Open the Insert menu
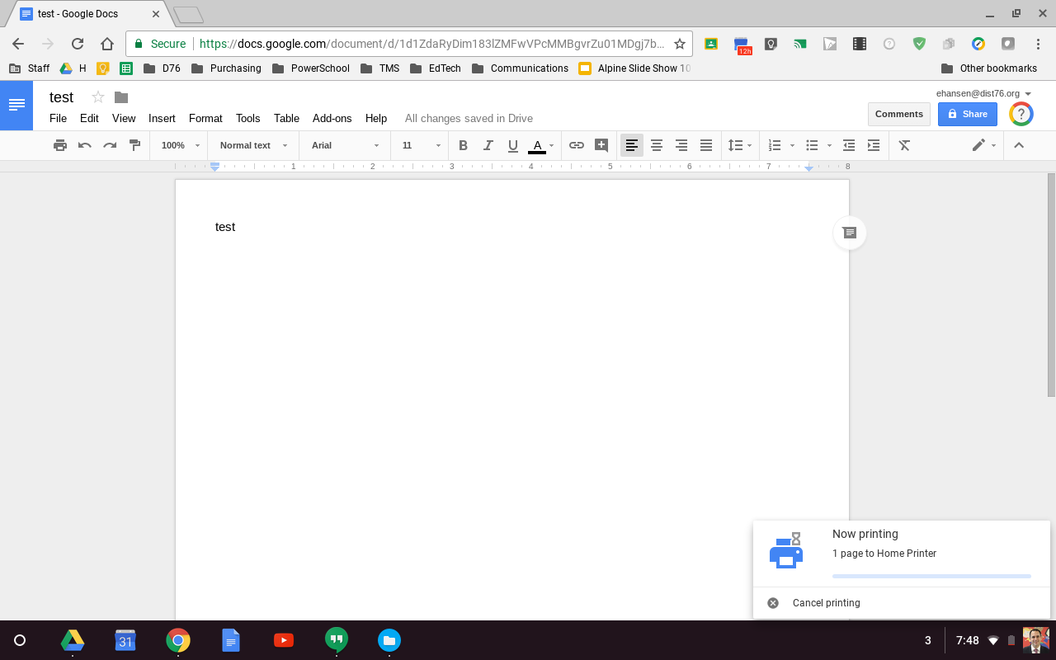This screenshot has height=660, width=1056. click(x=162, y=118)
